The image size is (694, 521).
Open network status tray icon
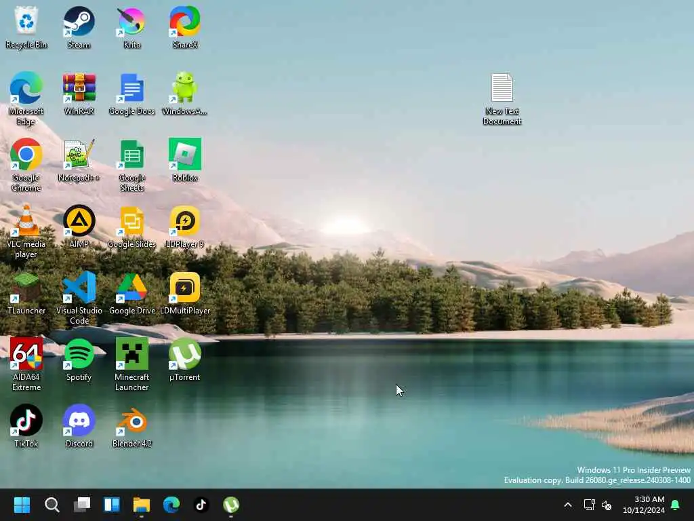pos(589,505)
